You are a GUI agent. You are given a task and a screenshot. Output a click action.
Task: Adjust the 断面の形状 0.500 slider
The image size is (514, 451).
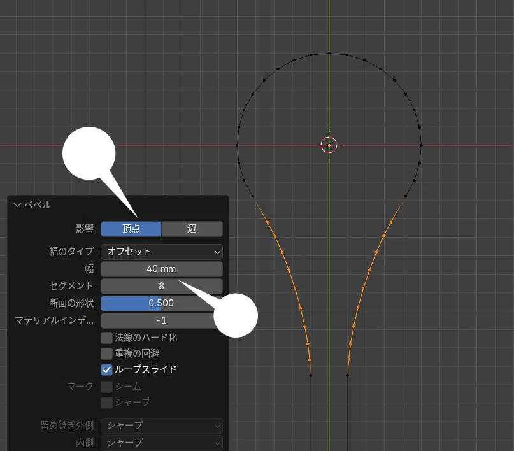tap(162, 303)
